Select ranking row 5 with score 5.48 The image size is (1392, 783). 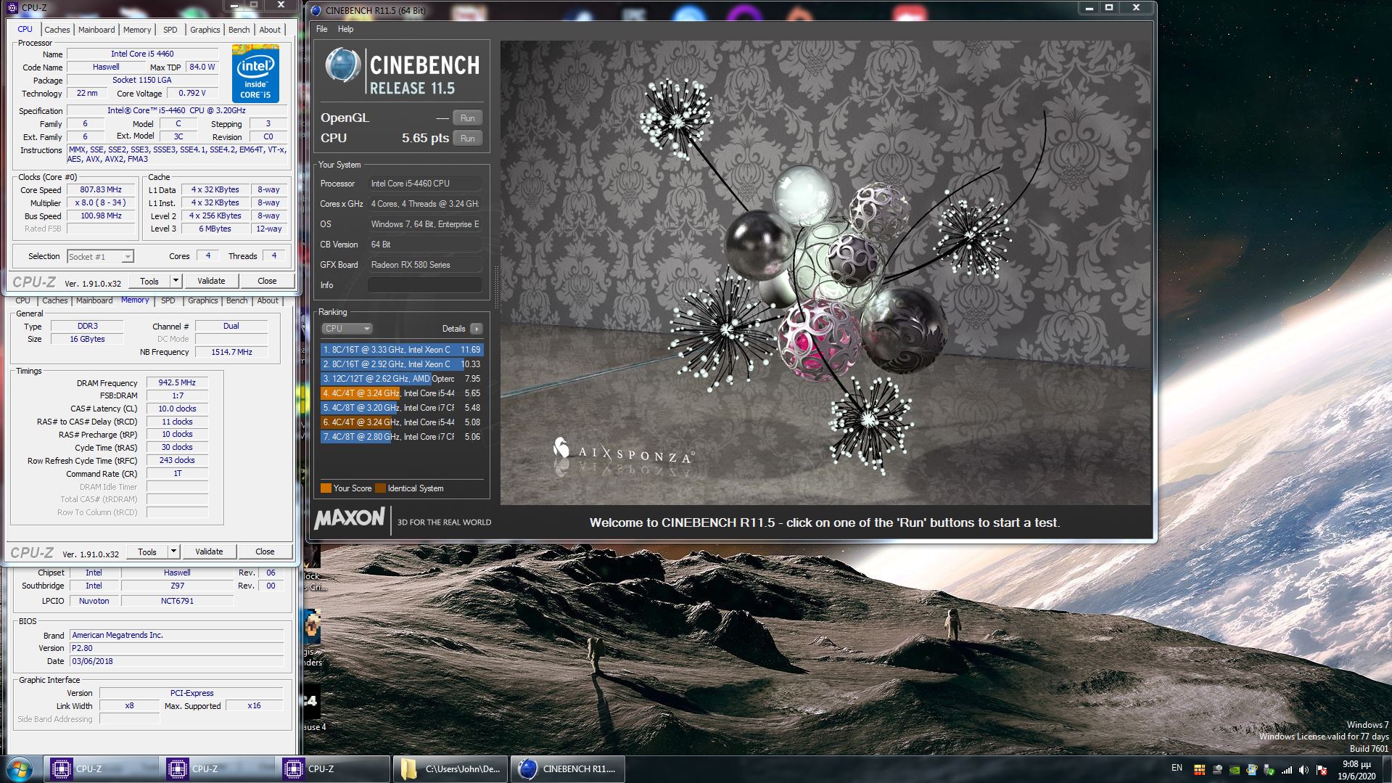(x=401, y=408)
